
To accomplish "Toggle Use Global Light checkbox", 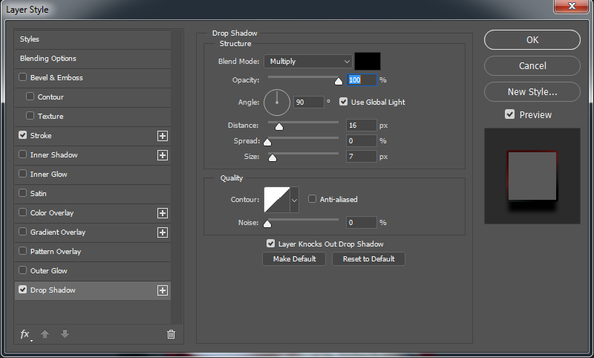I will (343, 102).
